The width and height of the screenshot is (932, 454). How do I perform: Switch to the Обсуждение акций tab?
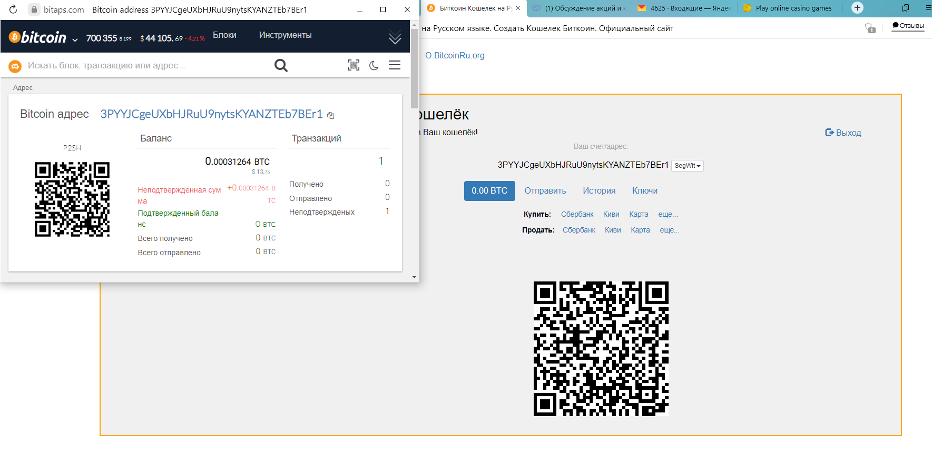click(x=579, y=8)
